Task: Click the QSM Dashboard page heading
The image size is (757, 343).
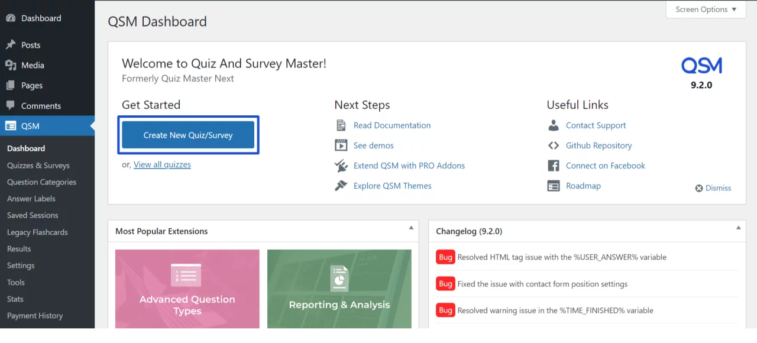Action: (x=157, y=22)
